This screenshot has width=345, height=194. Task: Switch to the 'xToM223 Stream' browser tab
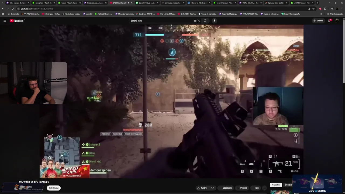302,3
